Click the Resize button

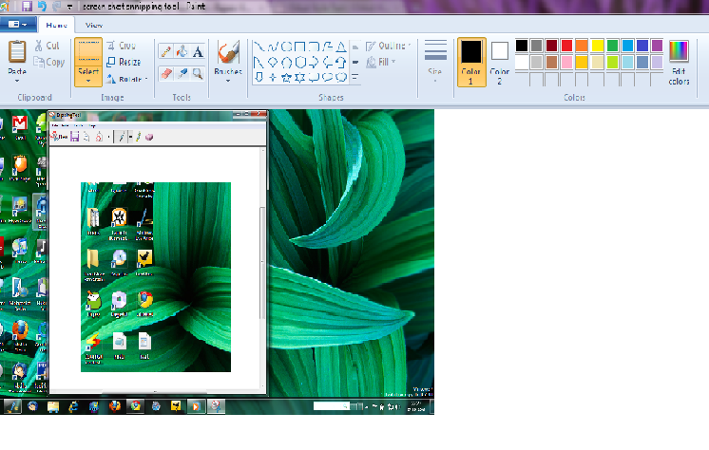click(125, 62)
